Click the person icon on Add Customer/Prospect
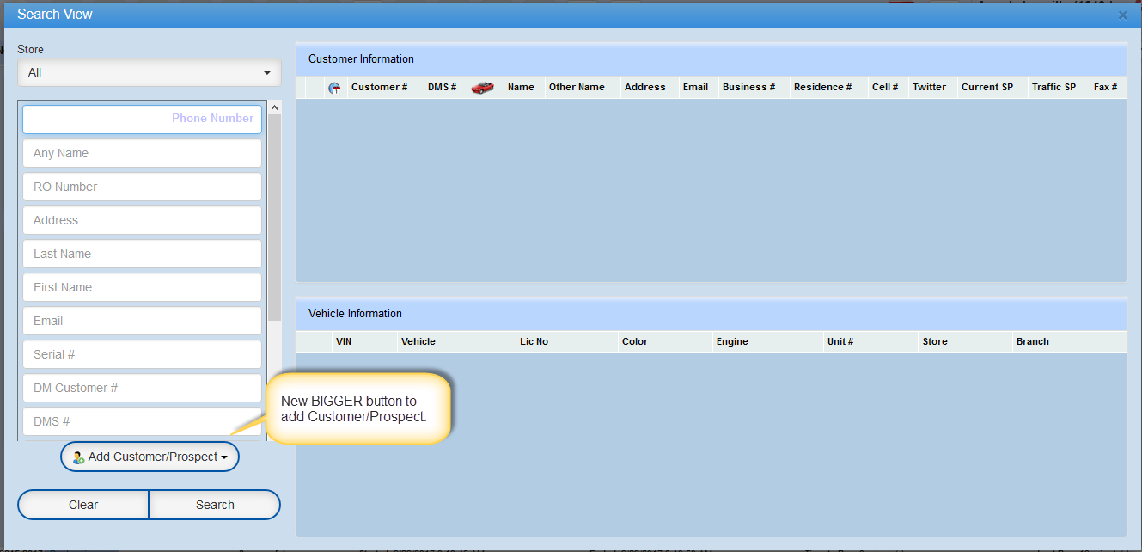 pos(78,457)
